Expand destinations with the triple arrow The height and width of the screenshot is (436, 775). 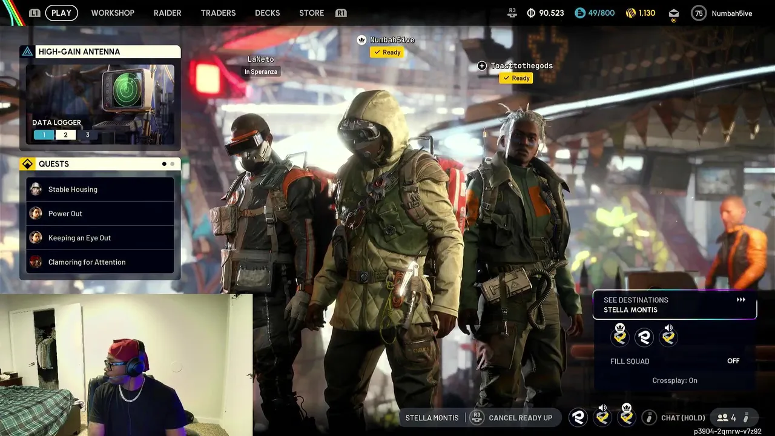(741, 300)
